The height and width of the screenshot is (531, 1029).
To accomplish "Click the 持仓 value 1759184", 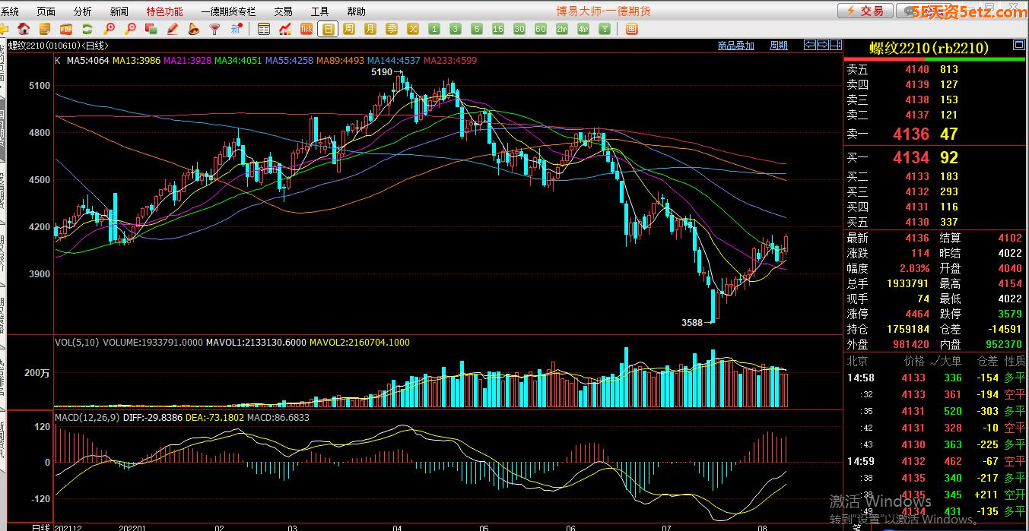I will (908, 329).
